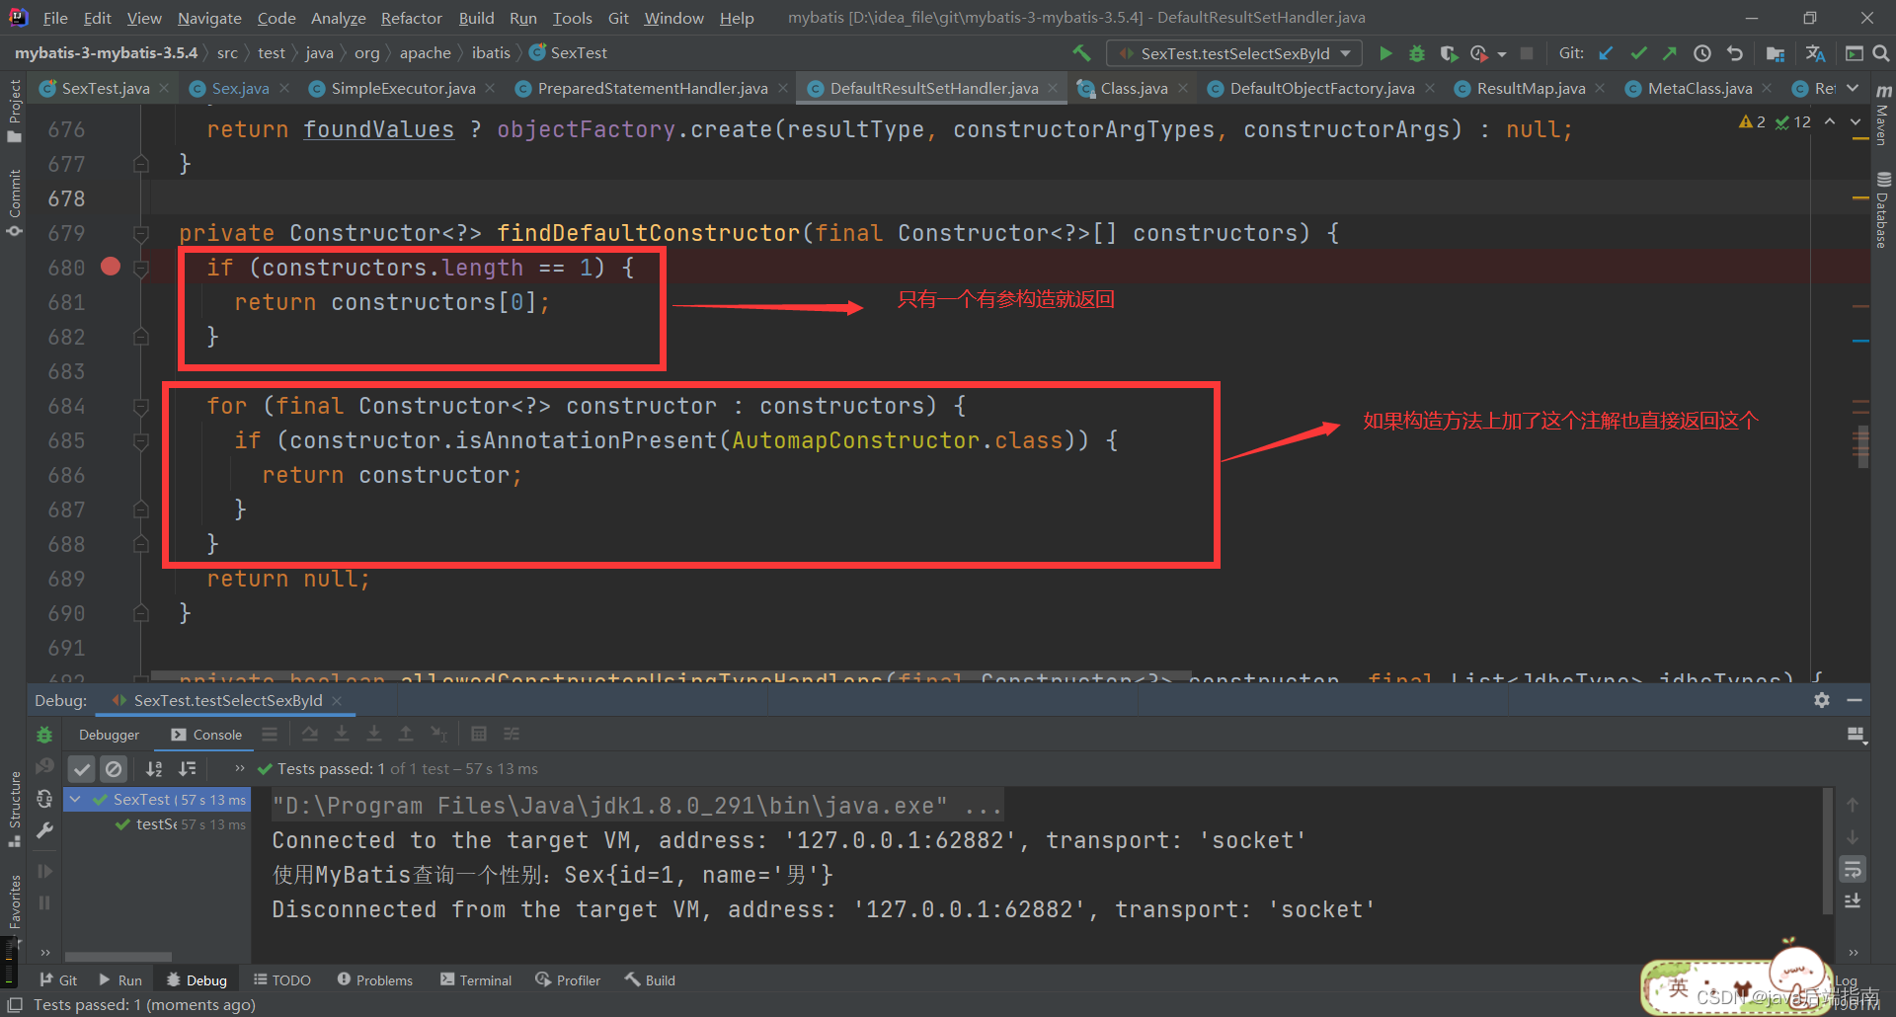Show Git history with the clock icon

(x=1702, y=53)
